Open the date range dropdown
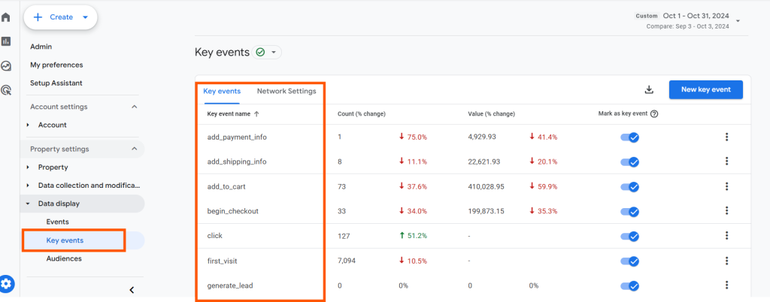The width and height of the screenshot is (770, 302). click(x=738, y=20)
